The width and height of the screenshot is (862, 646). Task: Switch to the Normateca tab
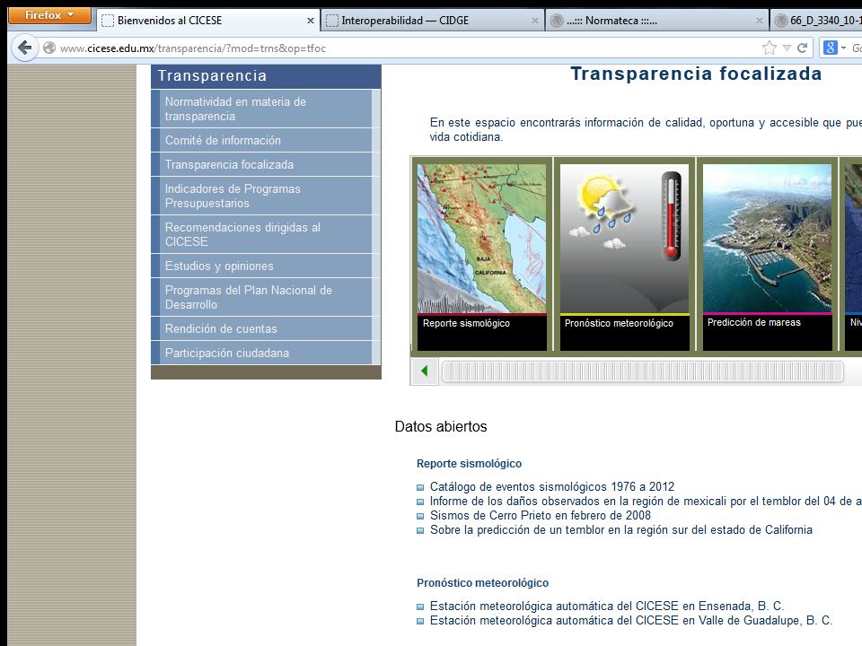click(656, 21)
